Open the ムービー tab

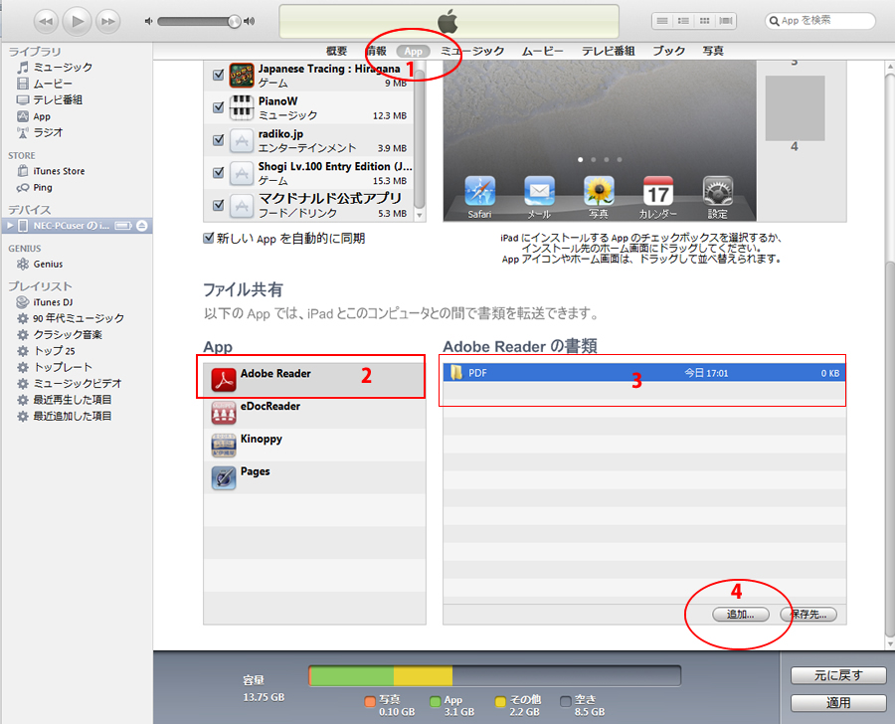(542, 51)
